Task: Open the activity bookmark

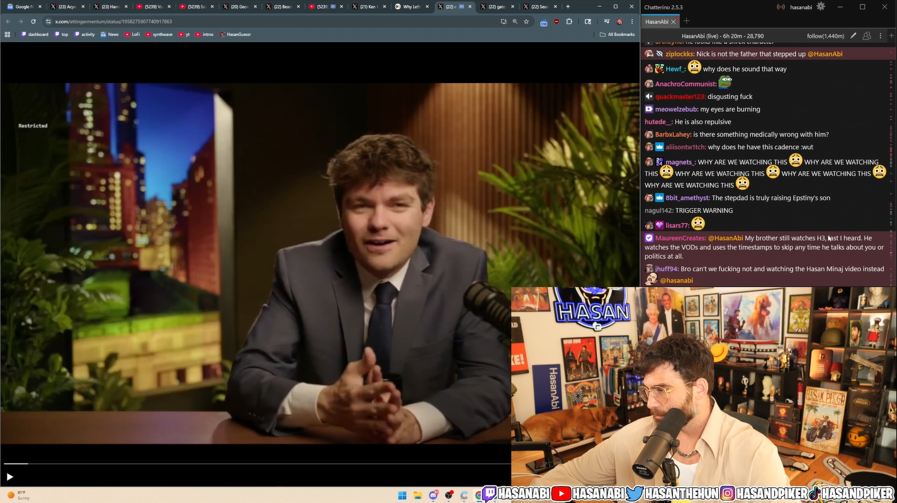Action: click(x=84, y=35)
